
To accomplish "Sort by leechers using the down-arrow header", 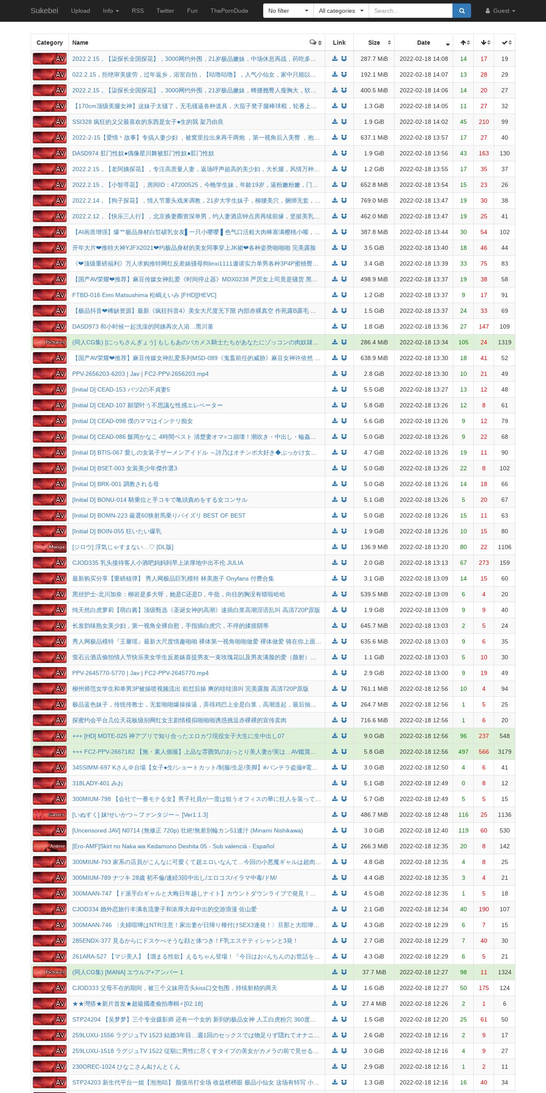I will point(484,43).
